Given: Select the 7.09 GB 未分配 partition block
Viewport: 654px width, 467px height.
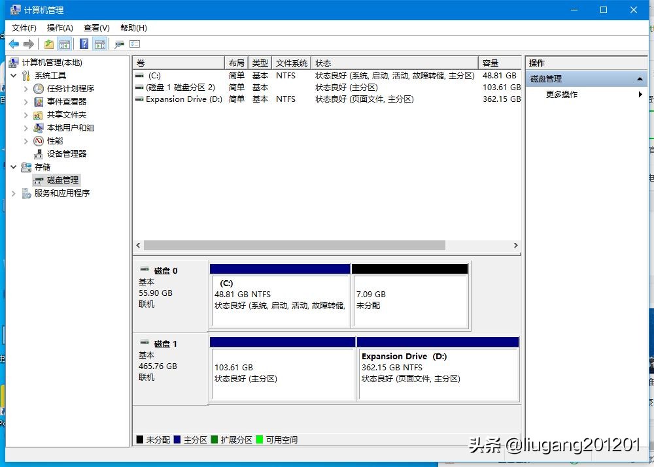Looking at the screenshot, I should pyautogui.click(x=410, y=300).
